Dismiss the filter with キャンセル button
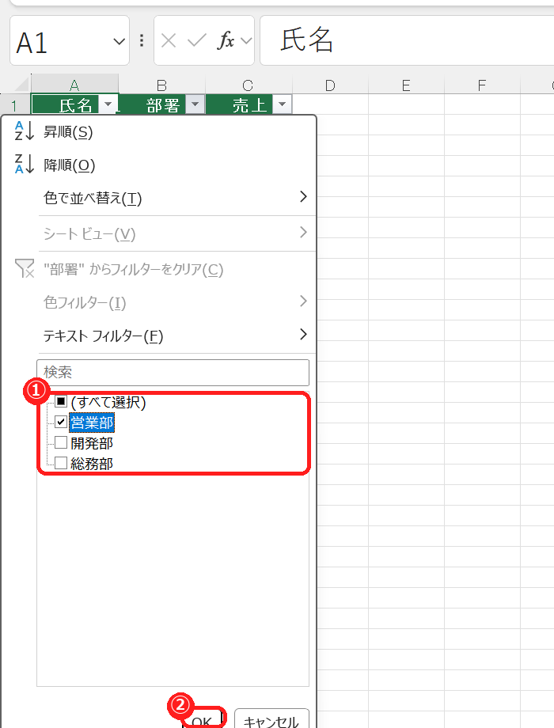 pos(271,719)
